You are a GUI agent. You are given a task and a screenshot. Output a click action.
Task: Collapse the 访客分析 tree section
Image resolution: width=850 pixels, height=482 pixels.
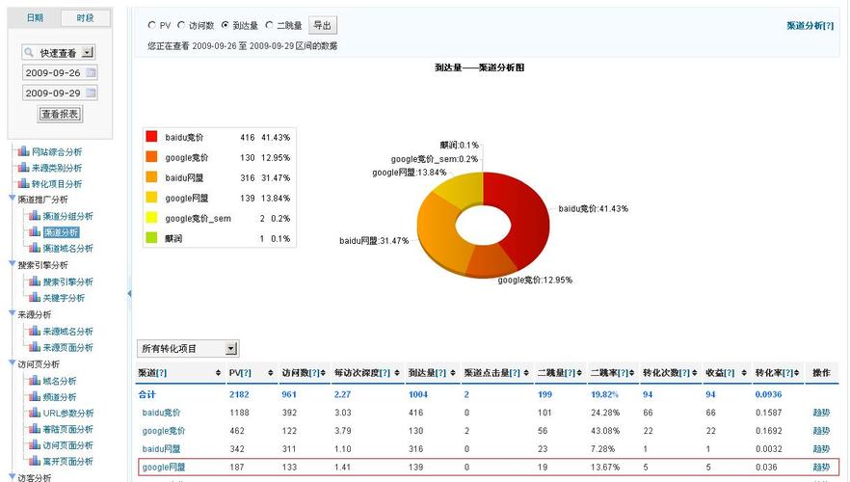click(x=13, y=476)
